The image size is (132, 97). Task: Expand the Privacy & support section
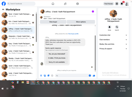pos(113,49)
